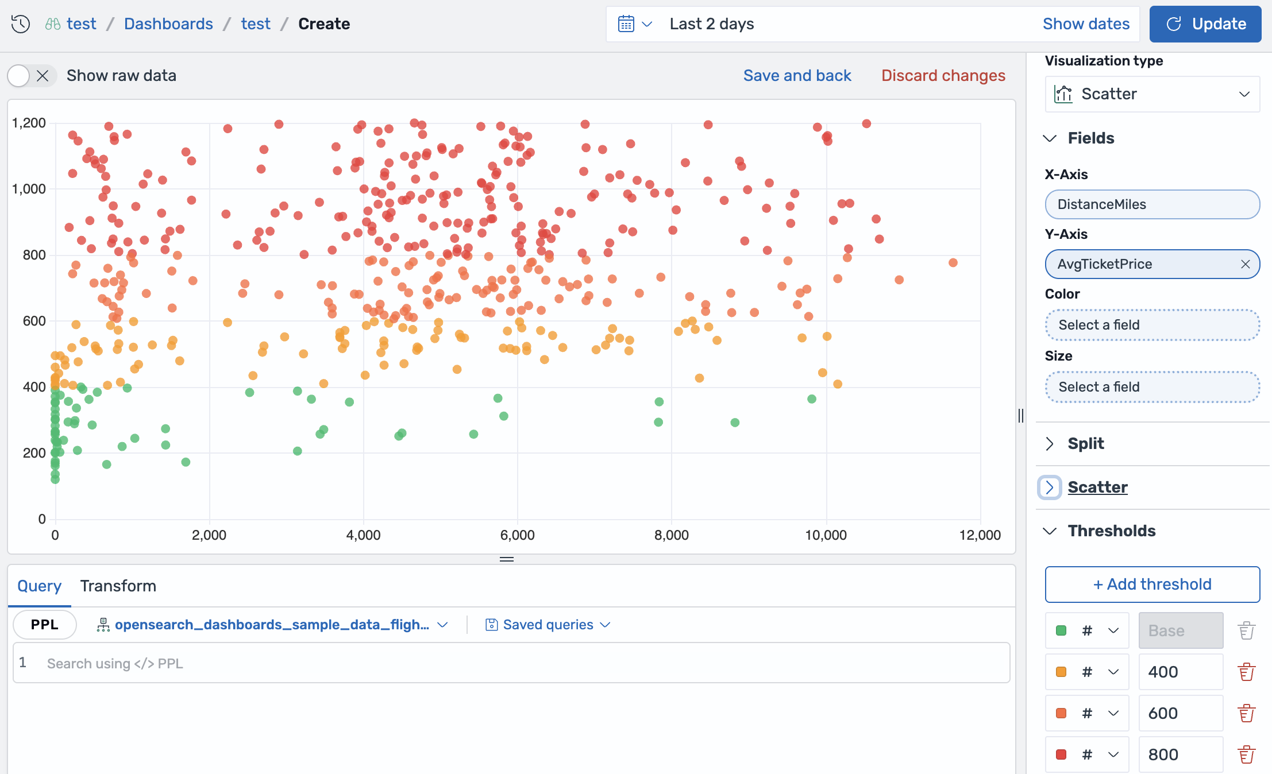1272x774 pixels.
Task: Click Discard changes
Action: pyautogui.click(x=943, y=76)
